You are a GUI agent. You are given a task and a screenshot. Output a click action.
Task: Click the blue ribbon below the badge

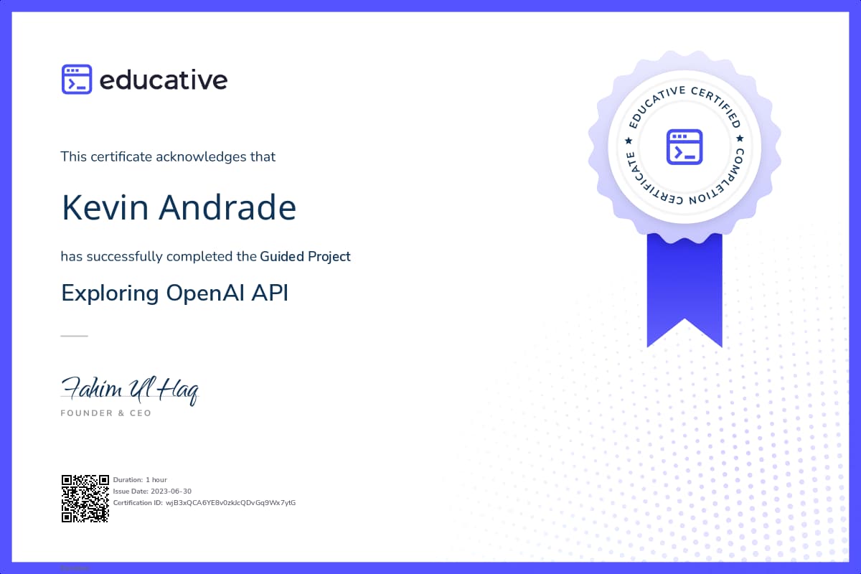(684, 290)
